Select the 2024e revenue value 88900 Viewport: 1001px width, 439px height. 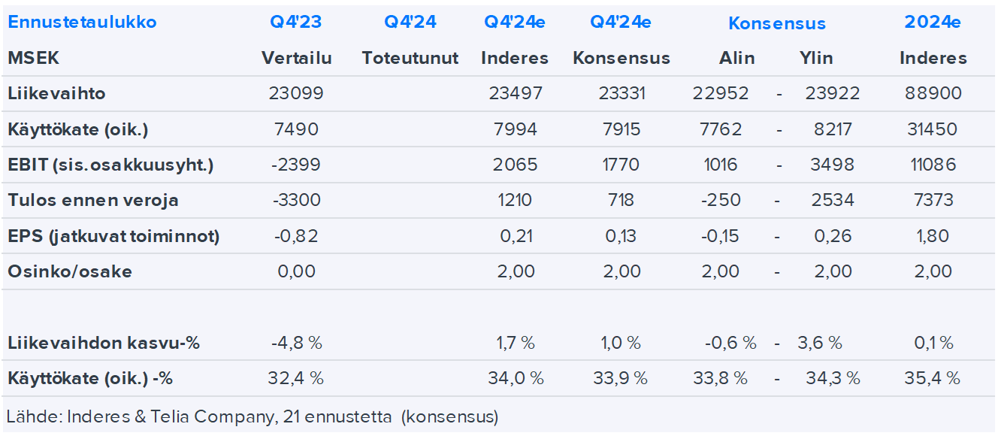(x=933, y=94)
